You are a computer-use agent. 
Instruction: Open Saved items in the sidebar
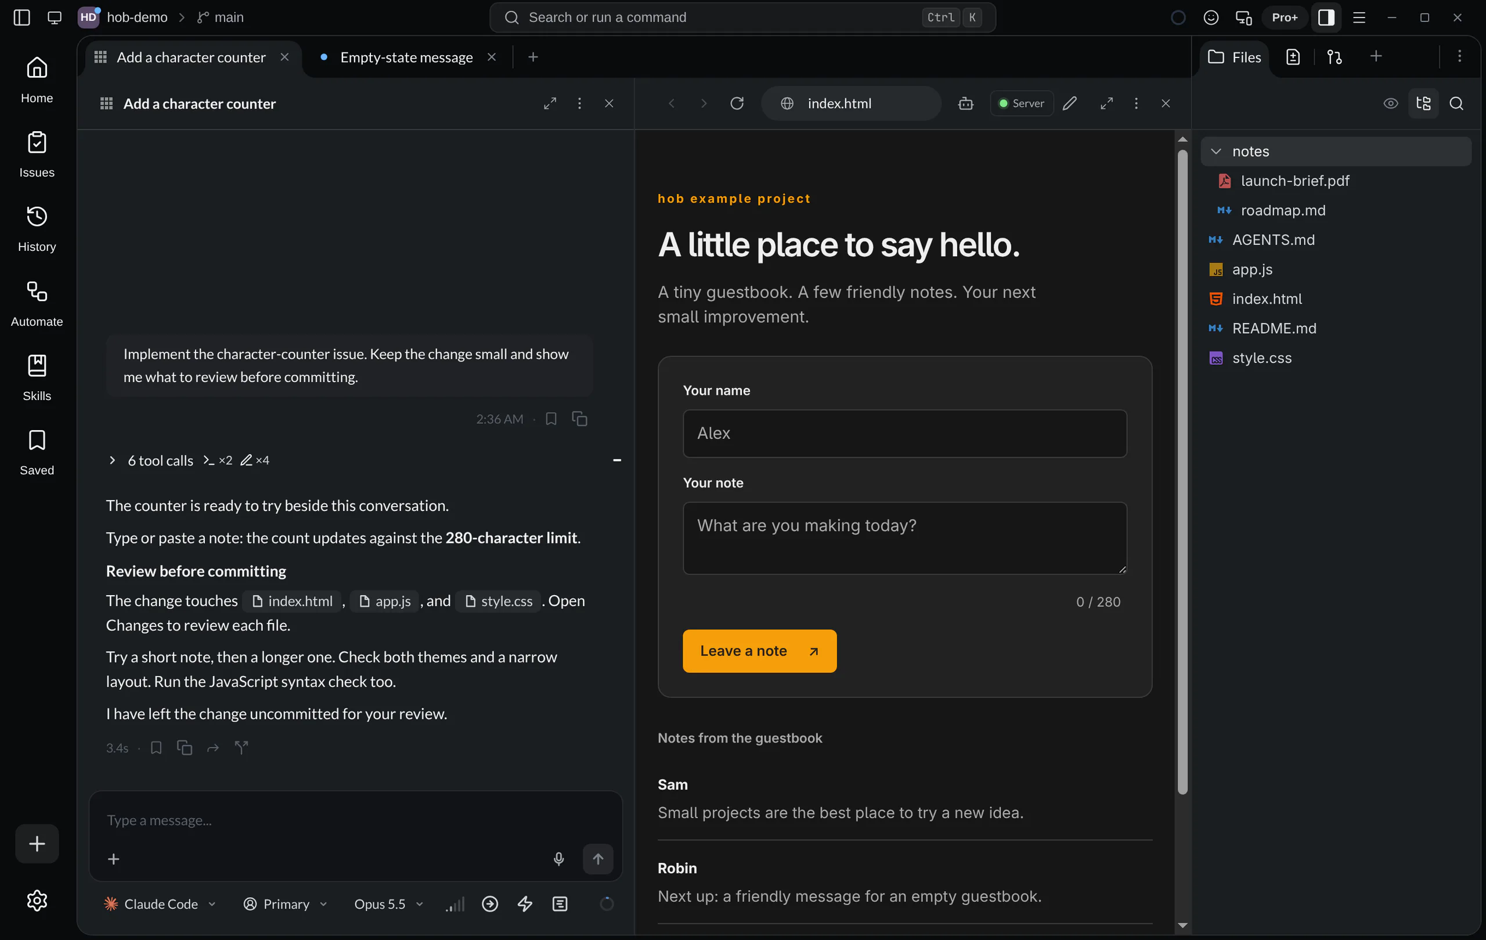pos(37,452)
